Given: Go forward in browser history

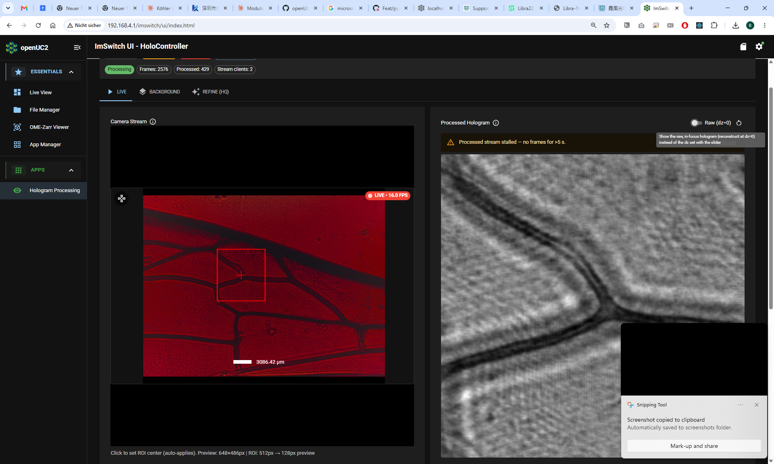Looking at the screenshot, I should coord(24,25).
